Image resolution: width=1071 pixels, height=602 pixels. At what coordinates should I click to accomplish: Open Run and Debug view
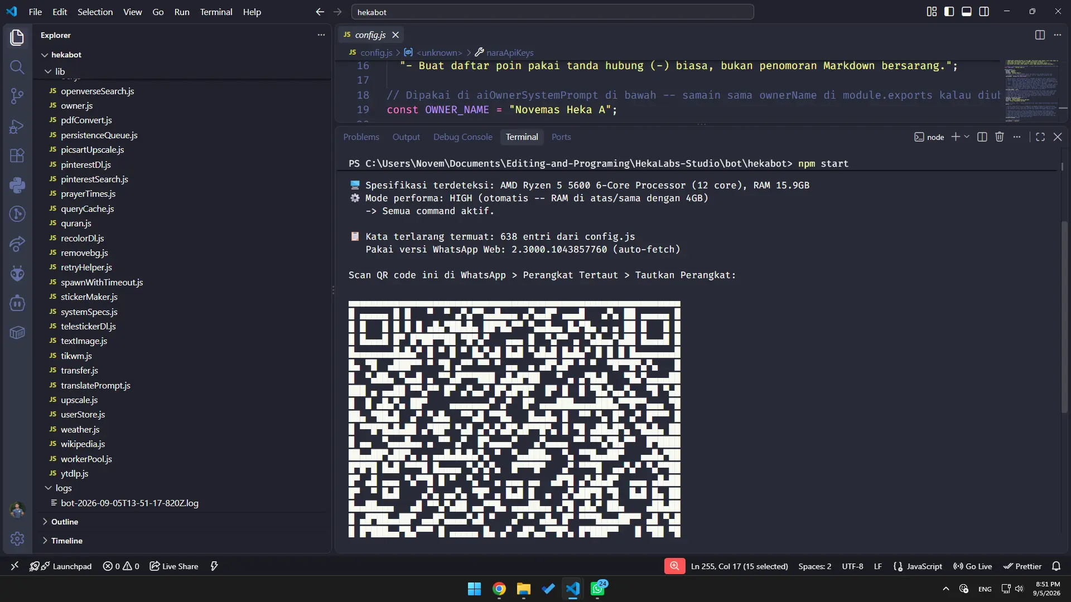click(x=17, y=126)
